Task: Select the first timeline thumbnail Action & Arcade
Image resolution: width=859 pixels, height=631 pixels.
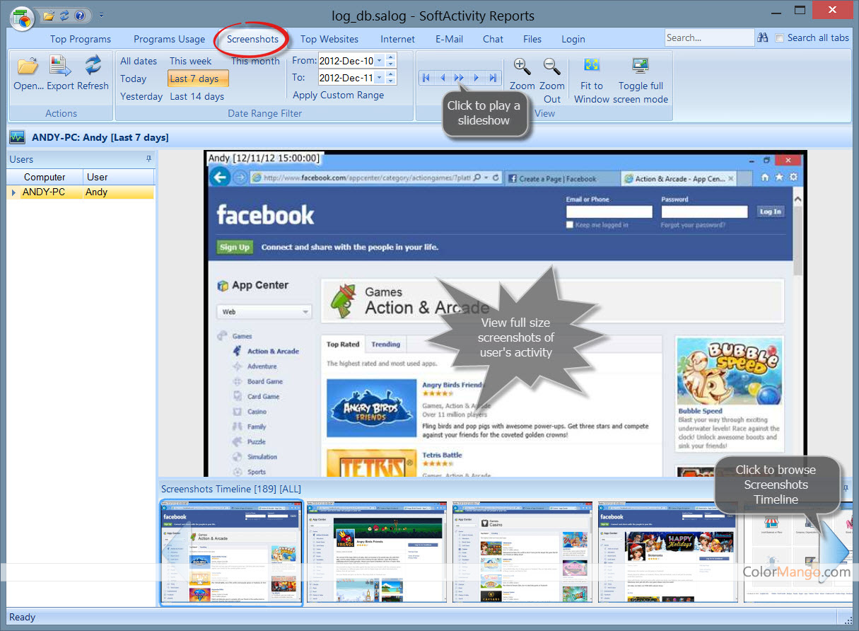Action: pos(232,552)
